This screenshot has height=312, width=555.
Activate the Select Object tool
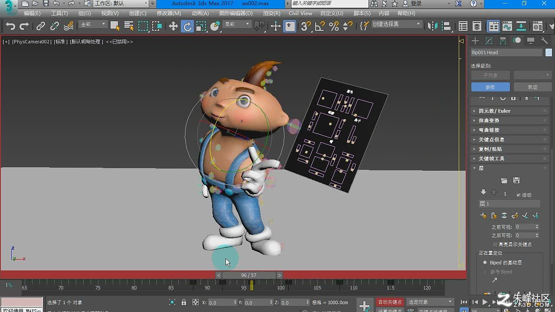115,26
